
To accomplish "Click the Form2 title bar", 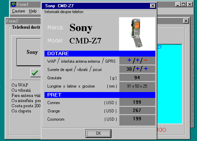I will [23, 21].
